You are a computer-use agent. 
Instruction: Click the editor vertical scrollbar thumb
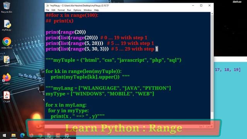(x=212, y=64)
